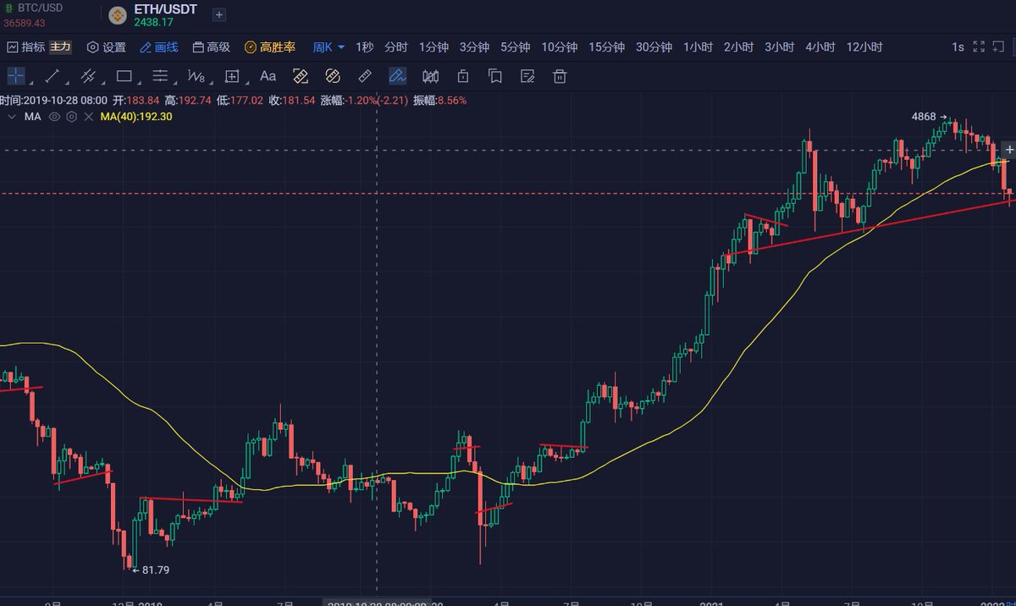Expand trend line tool options arrow
This screenshot has height=606, width=1016.
66,83
